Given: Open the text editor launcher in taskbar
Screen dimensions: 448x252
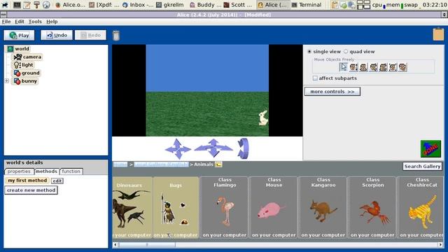Looking at the screenshot, I should coord(27,5).
